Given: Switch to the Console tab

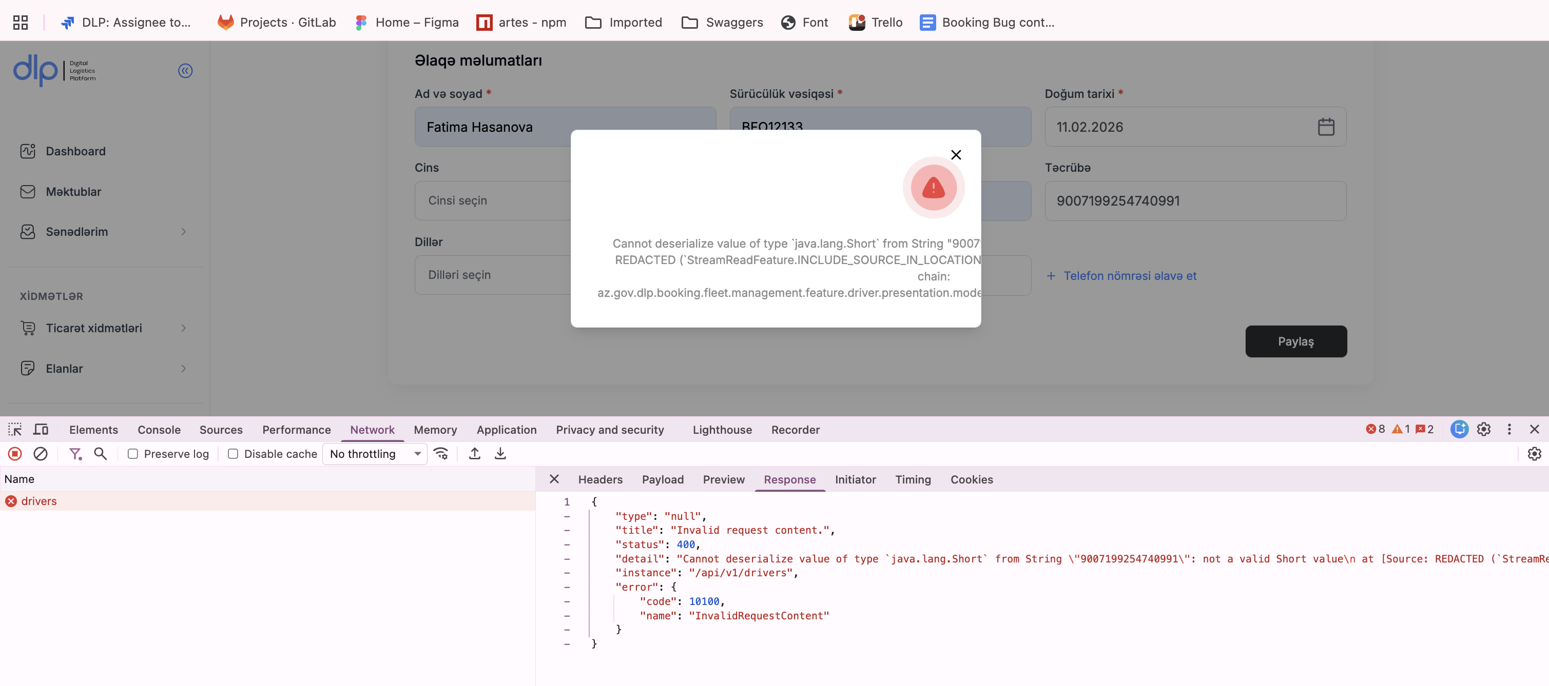Looking at the screenshot, I should tap(159, 430).
